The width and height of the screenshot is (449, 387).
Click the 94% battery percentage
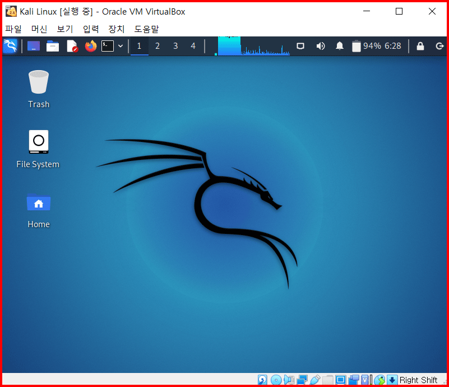click(372, 46)
